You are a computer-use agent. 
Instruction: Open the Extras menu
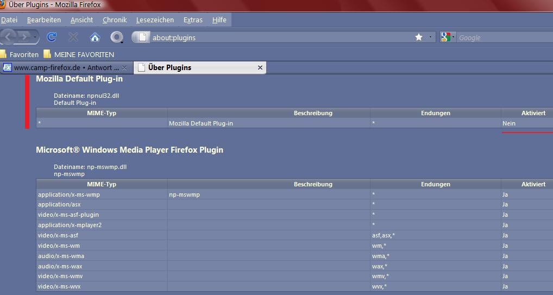pyautogui.click(x=193, y=20)
